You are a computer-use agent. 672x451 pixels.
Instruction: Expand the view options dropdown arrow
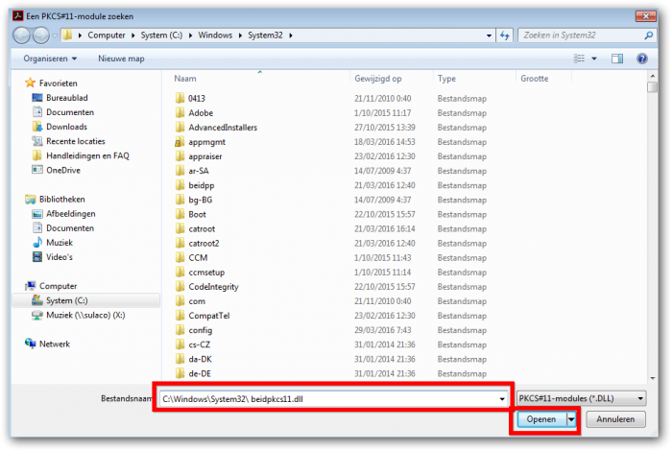tap(594, 59)
